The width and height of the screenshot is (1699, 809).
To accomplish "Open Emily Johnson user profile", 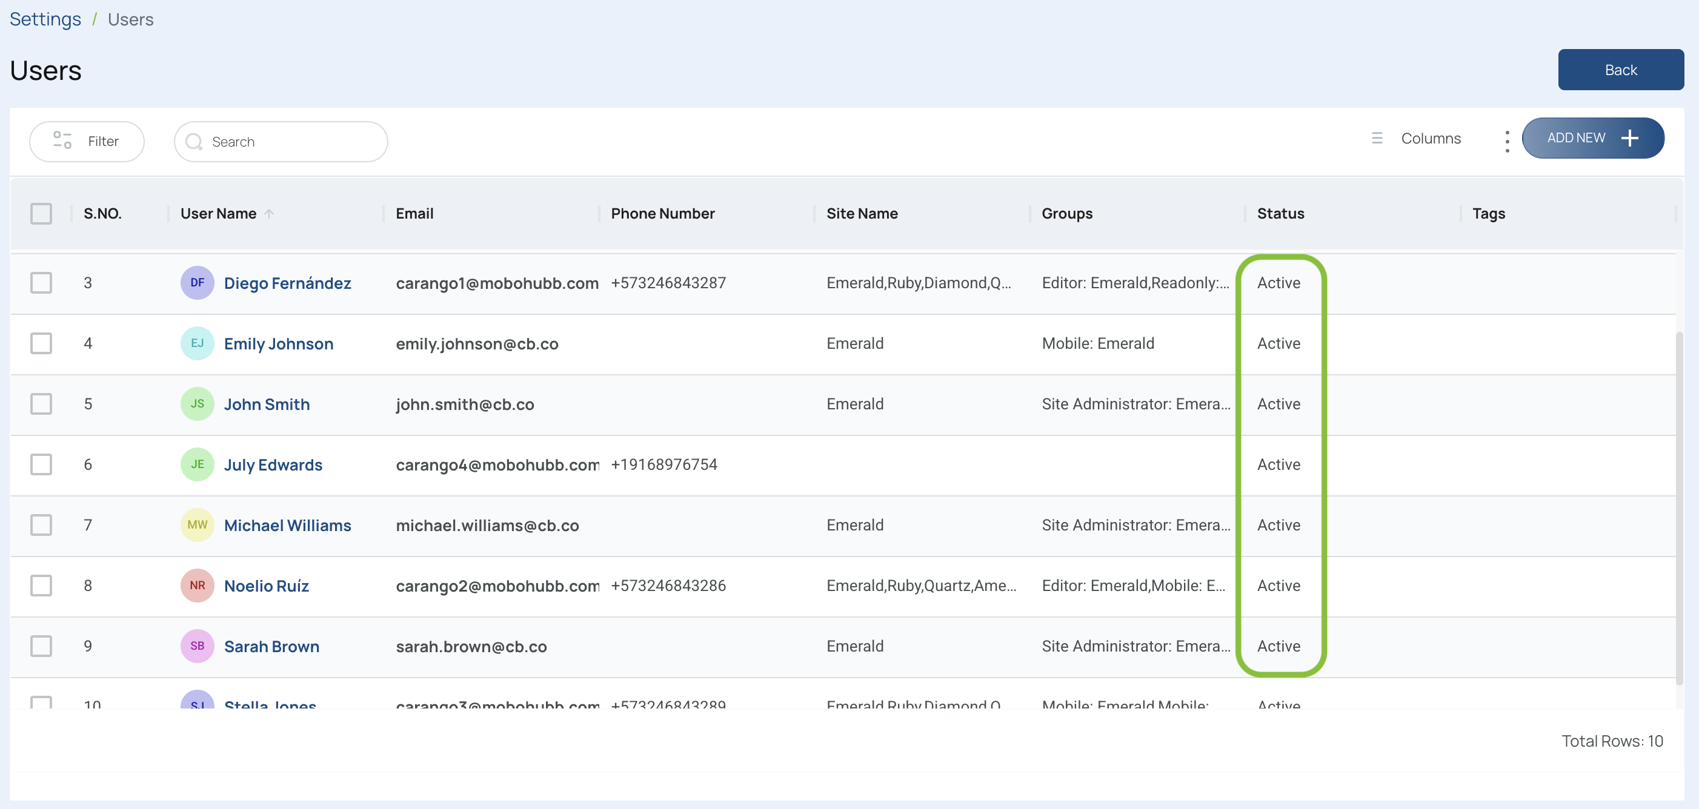I will click(x=278, y=343).
